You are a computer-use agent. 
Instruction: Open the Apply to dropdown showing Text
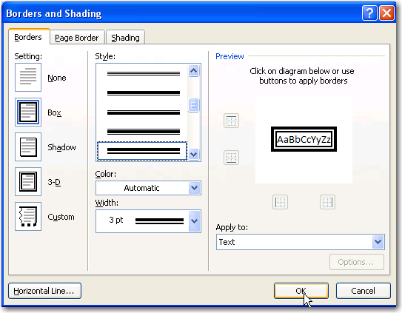pos(301,242)
